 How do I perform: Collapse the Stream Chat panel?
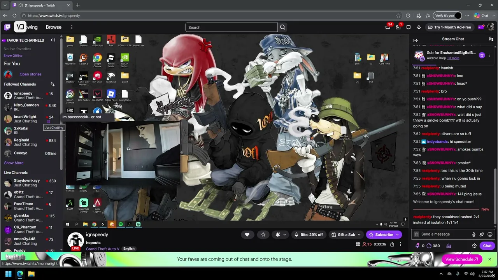pos(416,40)
